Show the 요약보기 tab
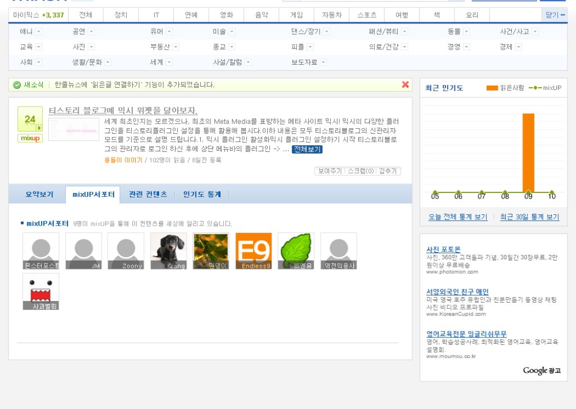576x409 pixels. [x=39, y=195]
